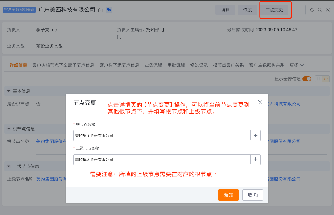Refresh the record with the reload icon
334x215 pixels.
(x=312, y=10)
